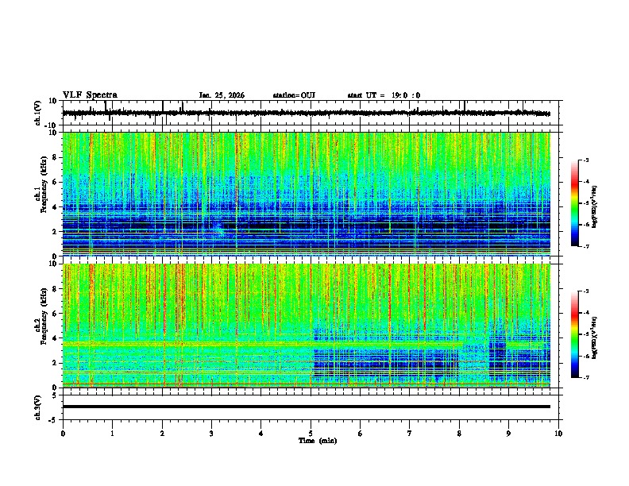Click the ch.1 spectrogram color scale bar
The image size is (629, 486).
(575, 203)
